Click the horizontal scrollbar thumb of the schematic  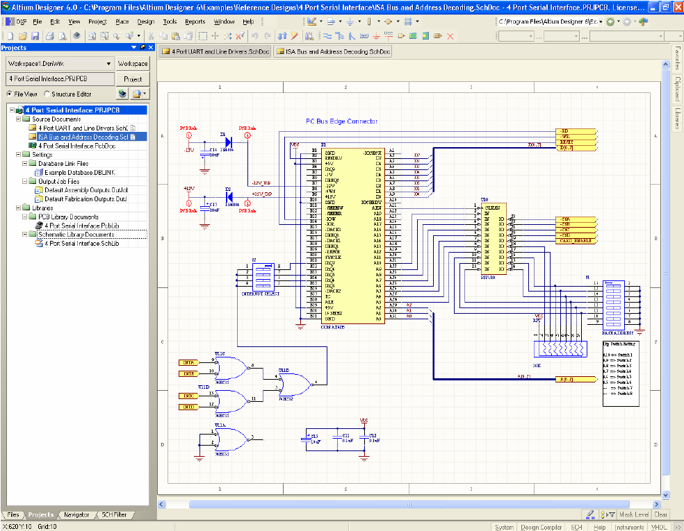[409, 504]
